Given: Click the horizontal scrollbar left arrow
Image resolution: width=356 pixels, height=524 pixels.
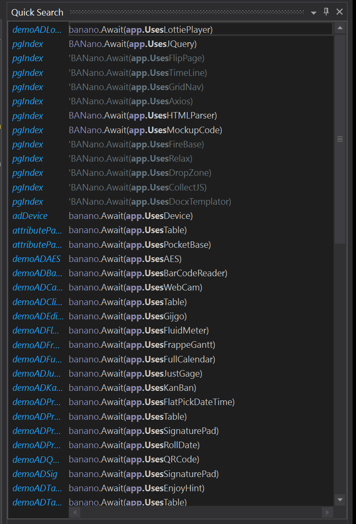Looking at the screenshot, I should (74, 512).
